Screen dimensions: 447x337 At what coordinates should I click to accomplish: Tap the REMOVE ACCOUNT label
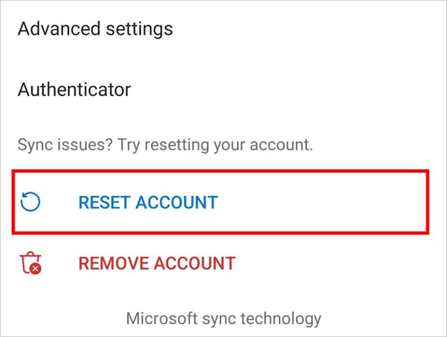[157, 263]
